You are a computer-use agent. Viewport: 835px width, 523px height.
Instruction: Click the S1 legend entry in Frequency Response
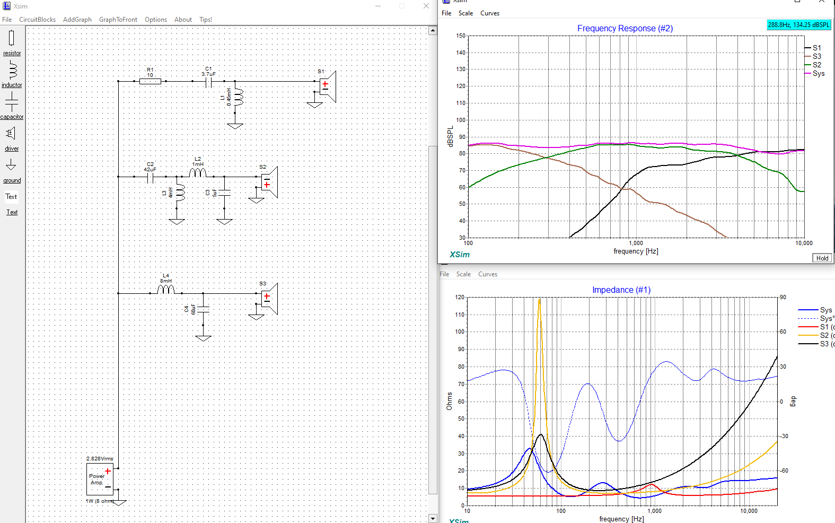pos(813,48)
